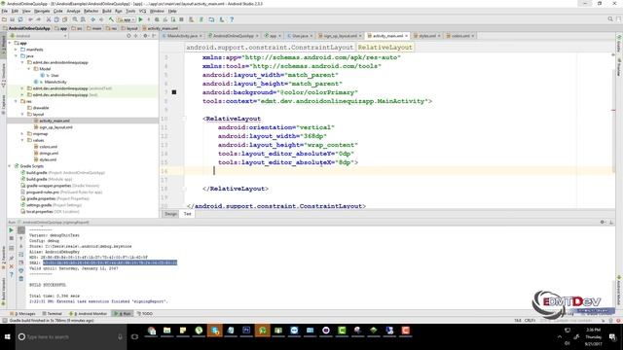Click the highlighted SHA1 fingerprint in the Run output
The height and width of the screenshot is (350, 623).
(110, 262)
